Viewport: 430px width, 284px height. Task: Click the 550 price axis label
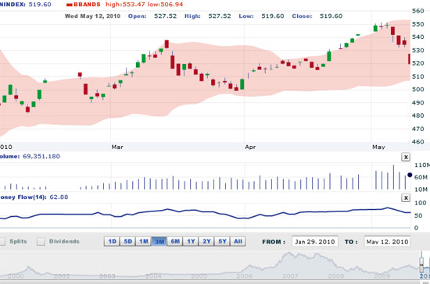[x=418, y=24]
